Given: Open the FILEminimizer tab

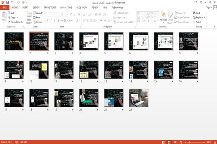Looking at the screenshot, I should pyautogui.click(x=118, y=8).
